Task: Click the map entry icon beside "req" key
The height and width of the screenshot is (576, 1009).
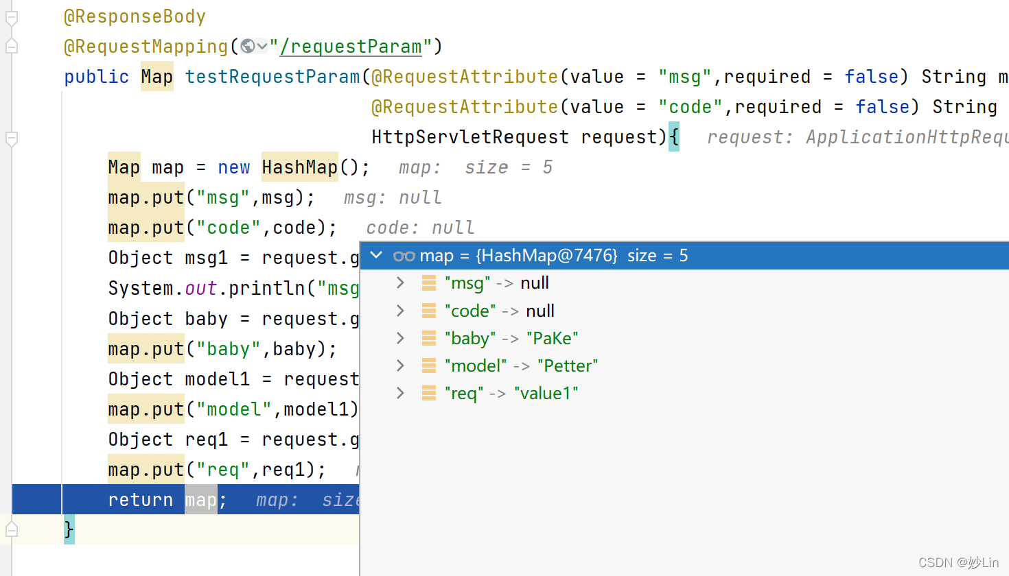Action: point(428,392)
